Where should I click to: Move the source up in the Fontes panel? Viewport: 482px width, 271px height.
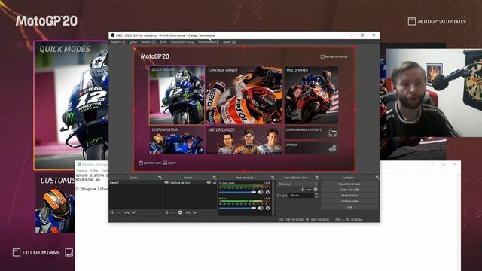click(188, 212)
